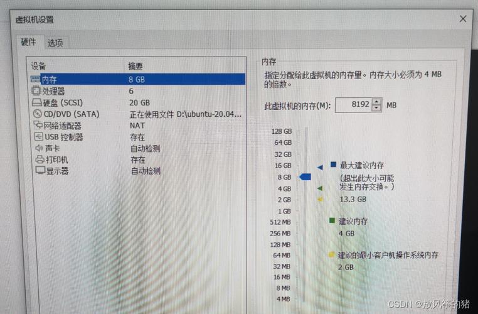Viewport: 478px width, 314px height.
Task: Increase memory with the spinner up arrow
Action: pos(377,102)
